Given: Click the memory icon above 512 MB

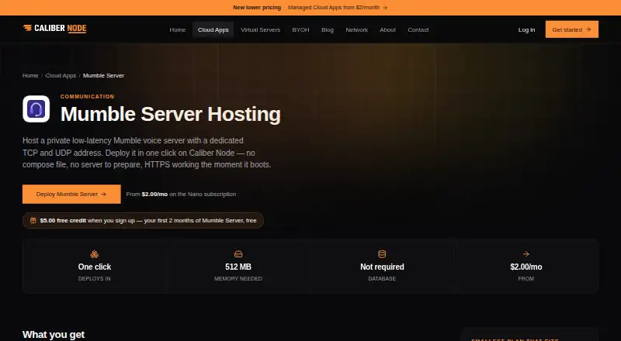Looking at the screenshot, I should 238,254.
